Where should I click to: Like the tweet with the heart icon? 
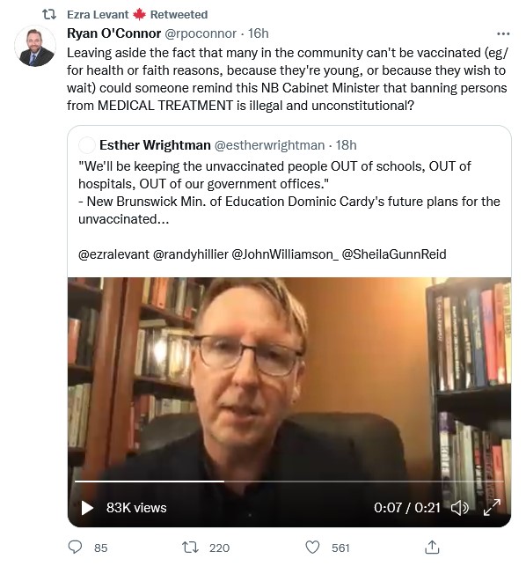coord(312,547)
